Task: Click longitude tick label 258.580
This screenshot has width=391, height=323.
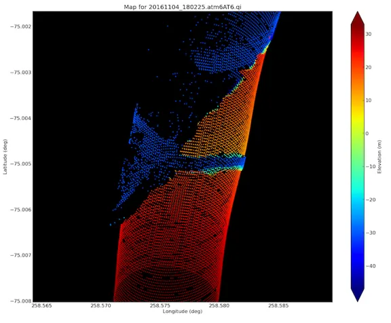Action: point(219,306)
